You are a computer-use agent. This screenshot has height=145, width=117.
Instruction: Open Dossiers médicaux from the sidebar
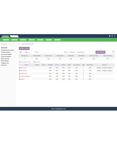pyautogui.click(x=6, y=52)
